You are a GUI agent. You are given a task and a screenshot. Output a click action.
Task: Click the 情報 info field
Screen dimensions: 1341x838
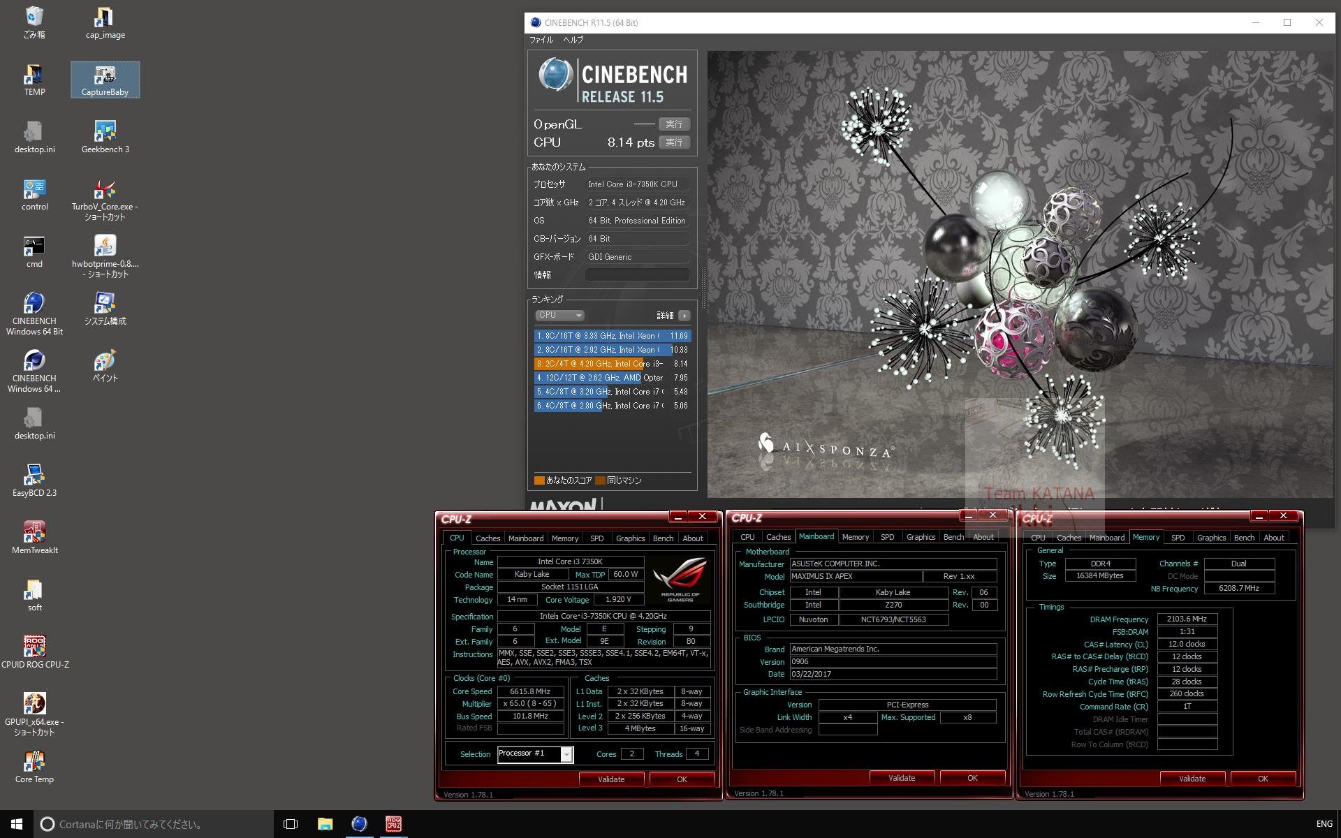pyautogui.click(x=637, y=275)
